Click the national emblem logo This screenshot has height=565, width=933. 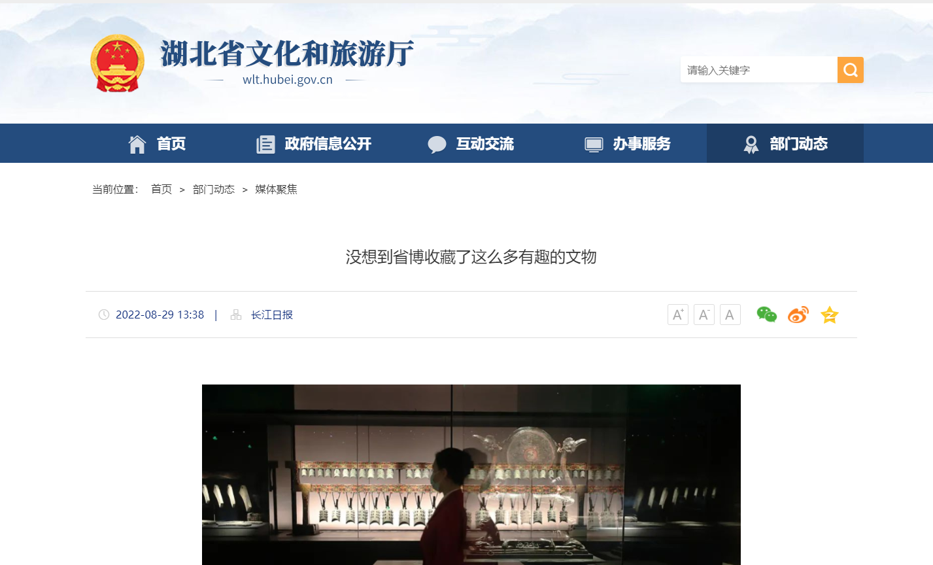tap(117, 63)
